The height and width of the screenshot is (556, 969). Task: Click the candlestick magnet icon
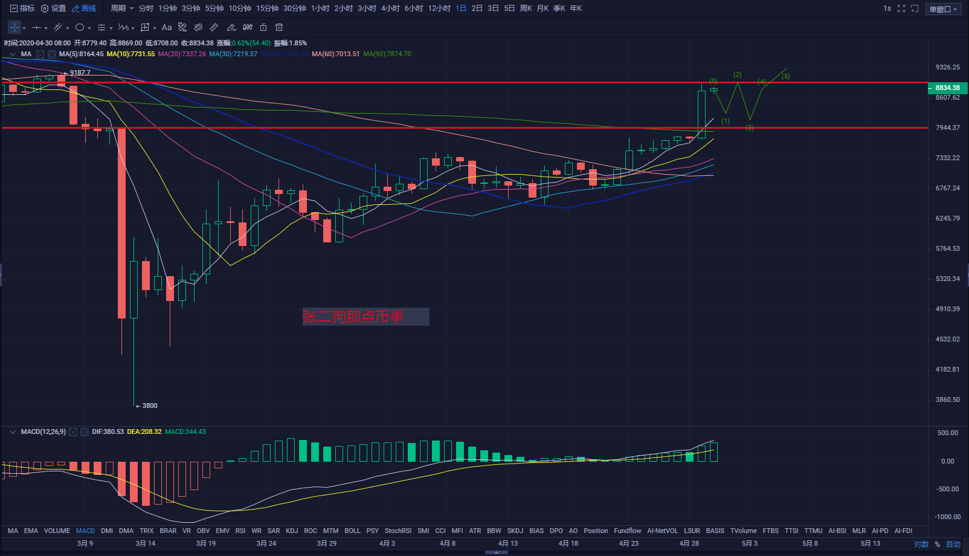click(x=248, y=27)
